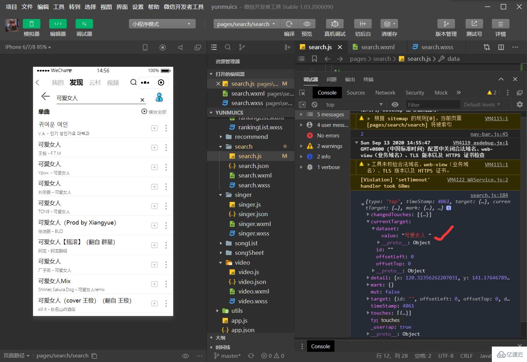Open 版本管理 version control
Viewport: 527px width, 362px height.
coord(446,24)
